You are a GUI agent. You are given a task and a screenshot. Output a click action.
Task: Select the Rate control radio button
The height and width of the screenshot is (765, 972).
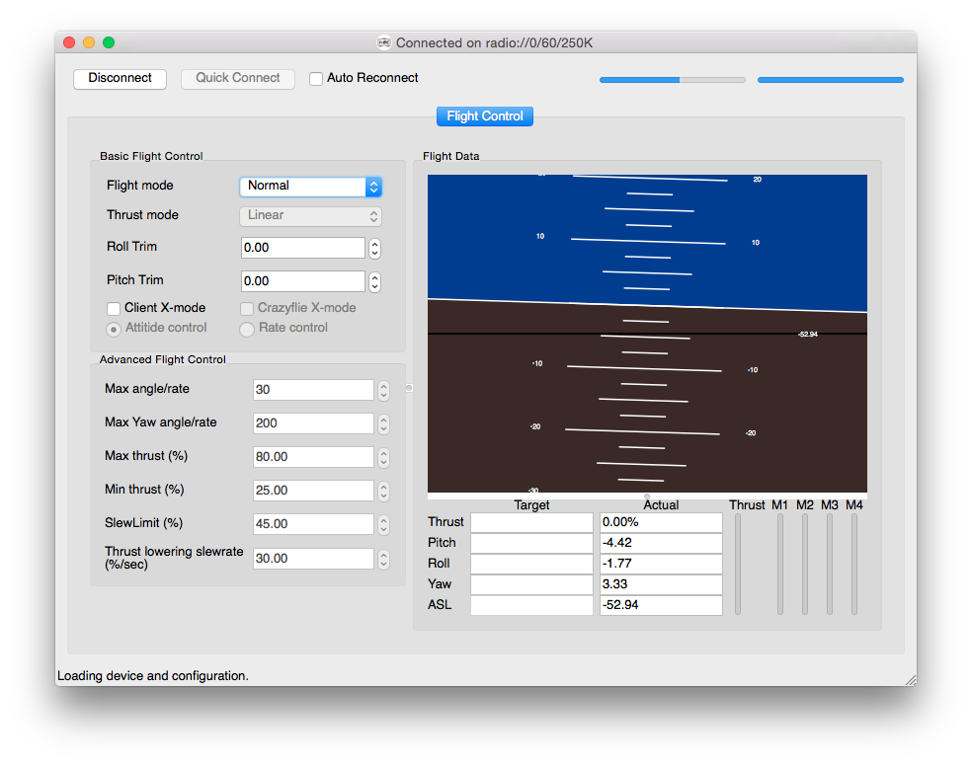(247, 329)
